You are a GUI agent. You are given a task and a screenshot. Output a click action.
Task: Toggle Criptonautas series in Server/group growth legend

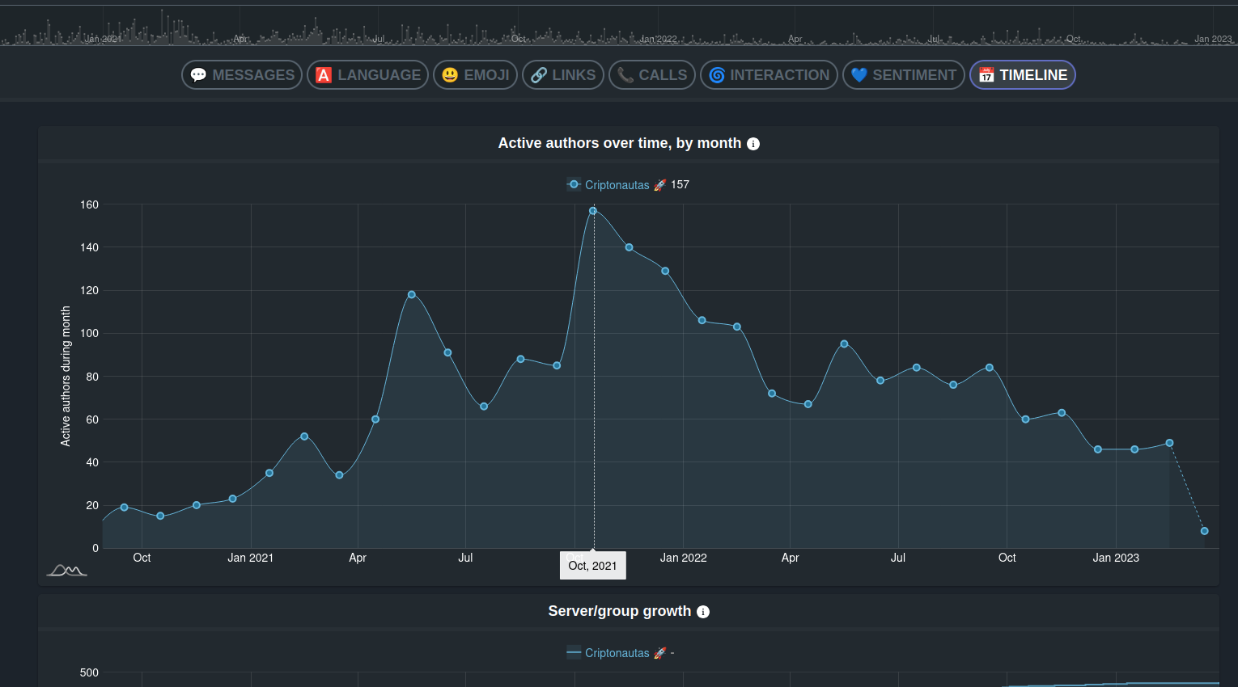point(617,653)
